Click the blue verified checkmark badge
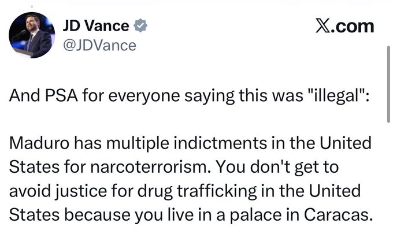The width and height of the screenshot is (393, 245). (140, 27)
